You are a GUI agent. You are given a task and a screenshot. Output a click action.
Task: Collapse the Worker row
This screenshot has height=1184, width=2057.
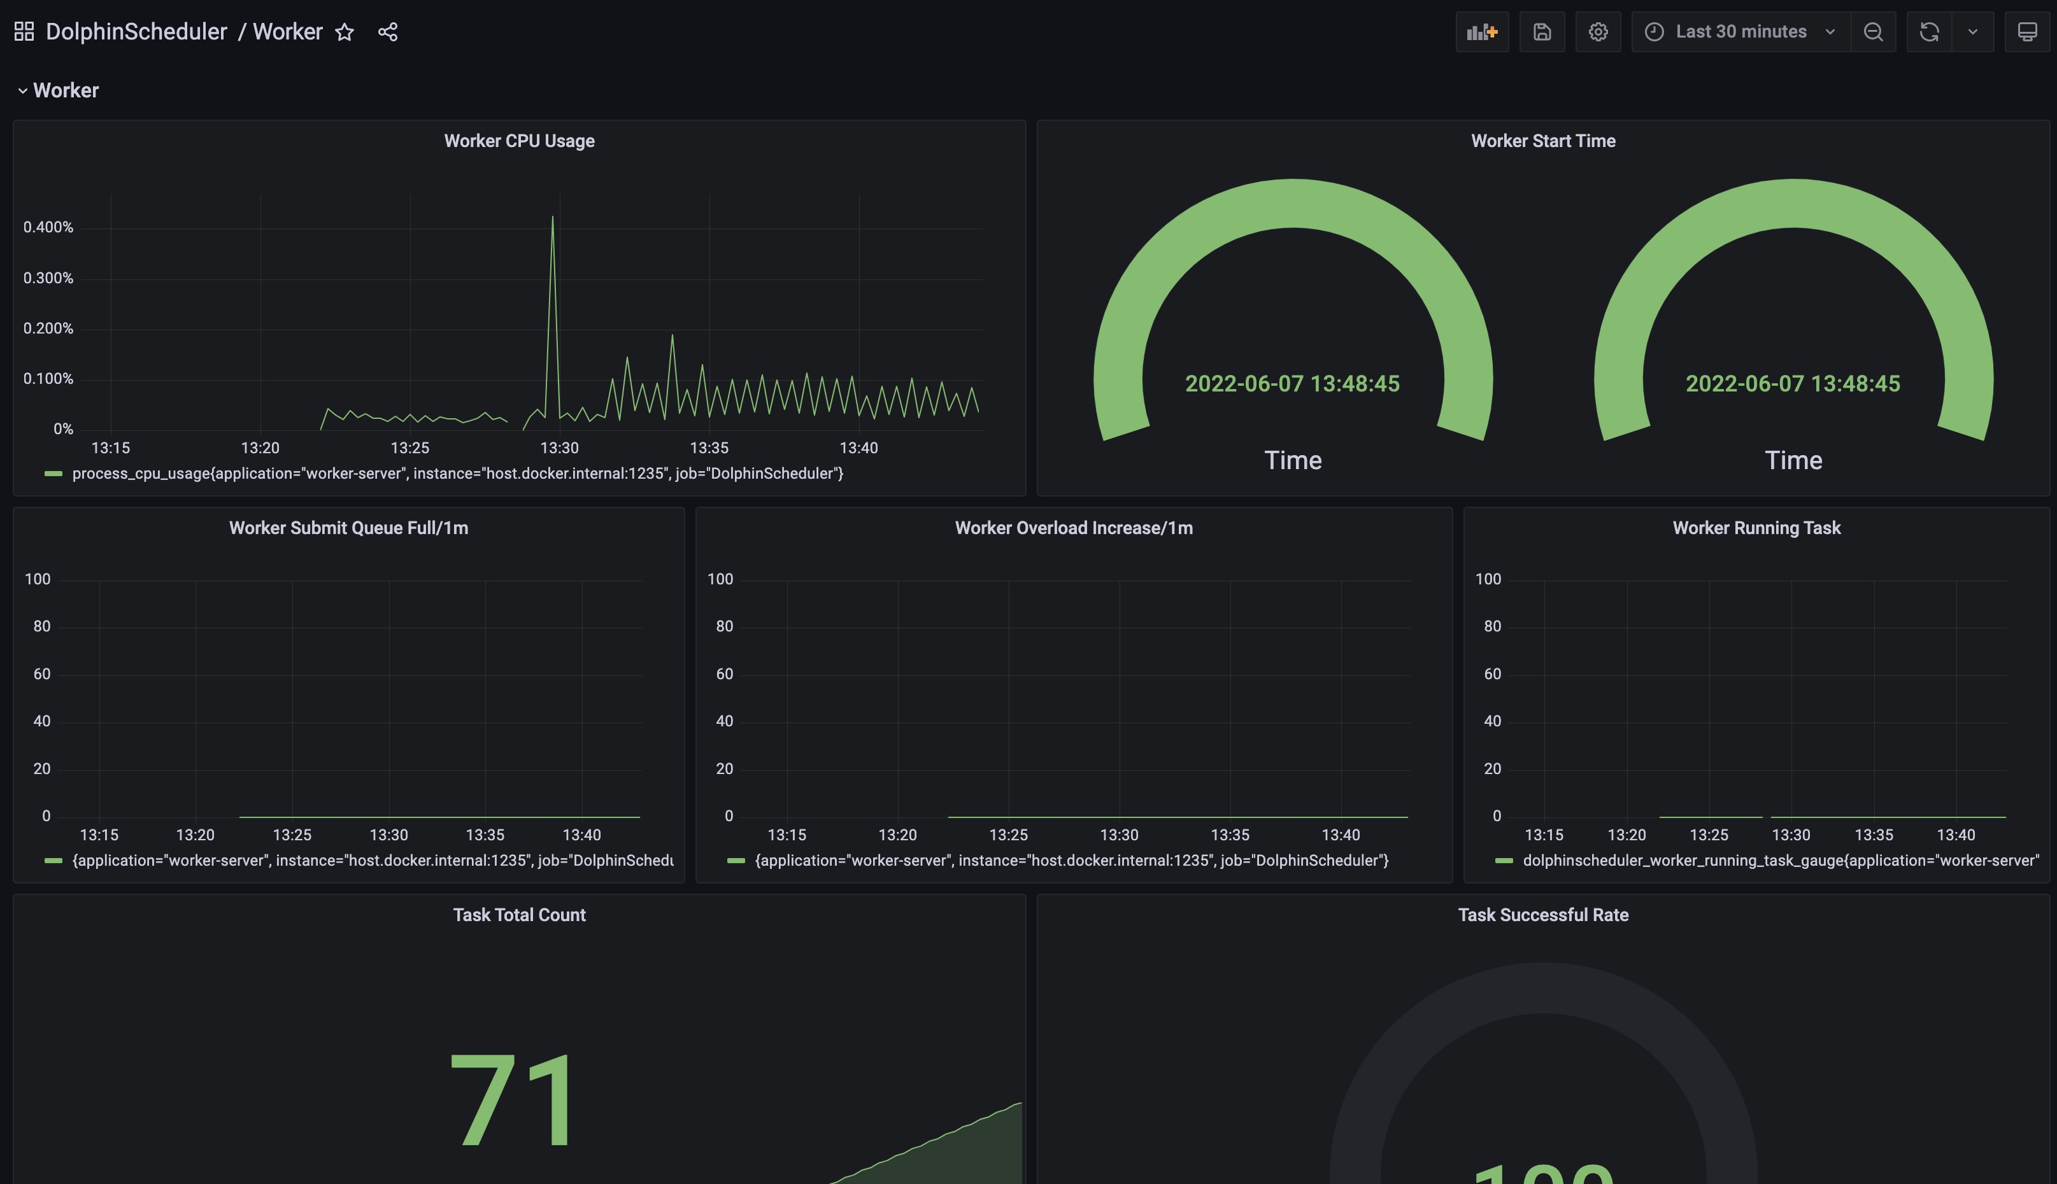pyautogui.click(x=23, y=90)
